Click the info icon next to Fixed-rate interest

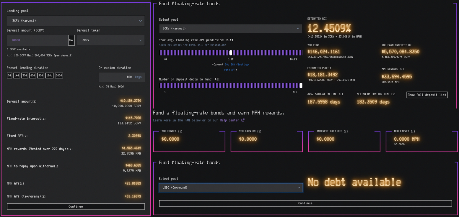pos(43,119)
